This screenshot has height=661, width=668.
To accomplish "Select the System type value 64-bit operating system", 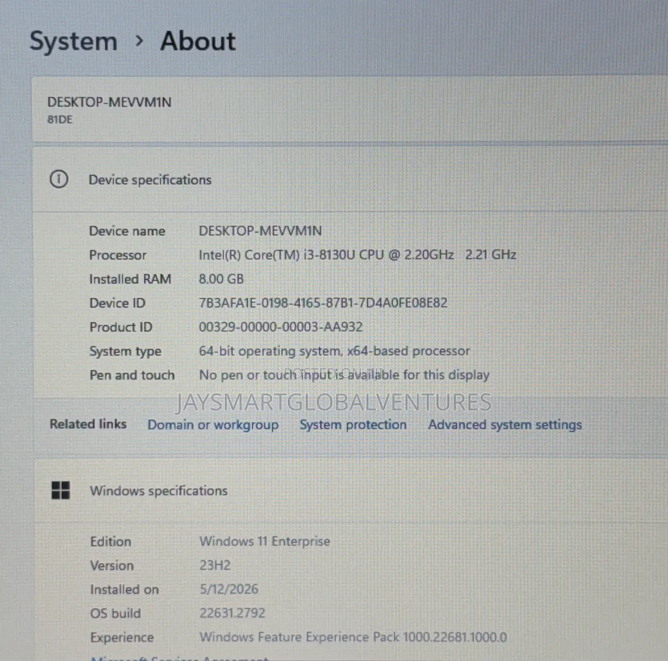I will 334,351.
